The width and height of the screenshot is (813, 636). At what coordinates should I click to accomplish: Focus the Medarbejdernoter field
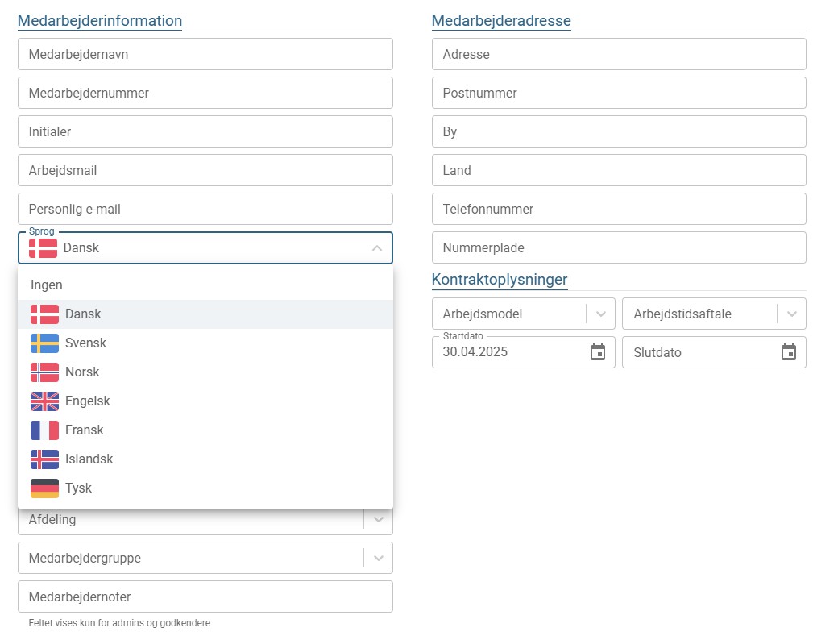tap(205, 597)
